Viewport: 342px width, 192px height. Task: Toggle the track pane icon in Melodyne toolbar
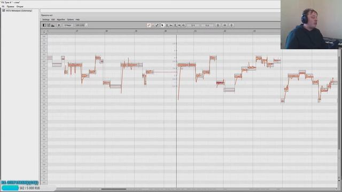(44, 25)
